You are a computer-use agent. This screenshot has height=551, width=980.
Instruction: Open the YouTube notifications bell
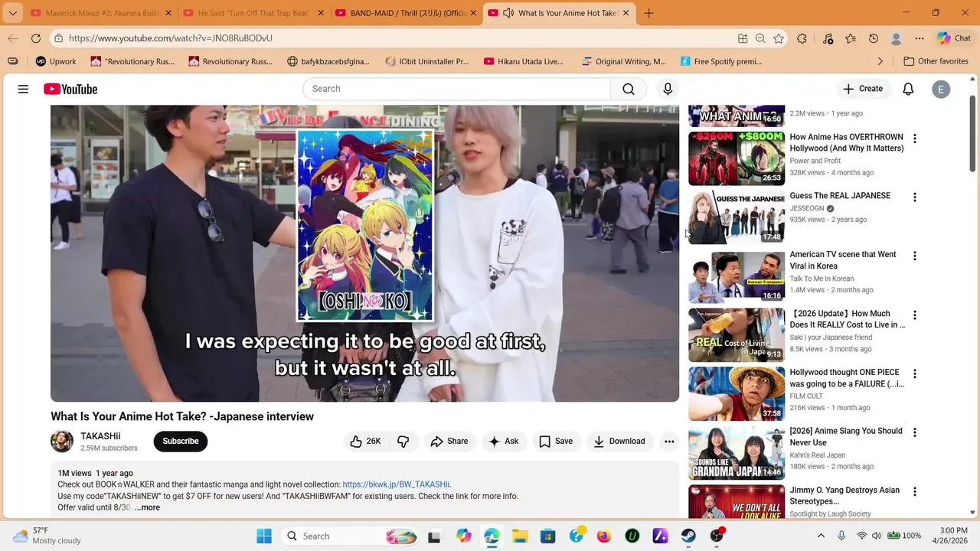point(908,89)
